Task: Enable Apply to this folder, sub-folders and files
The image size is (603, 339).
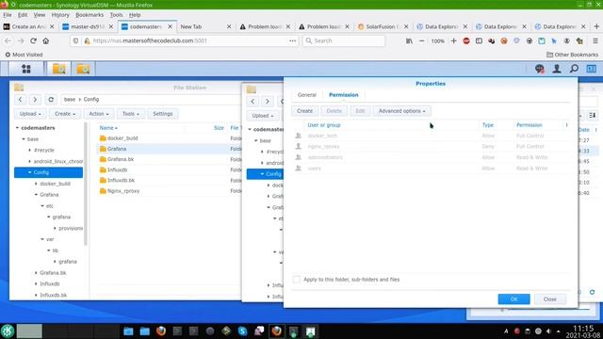Action: point(296,280)
